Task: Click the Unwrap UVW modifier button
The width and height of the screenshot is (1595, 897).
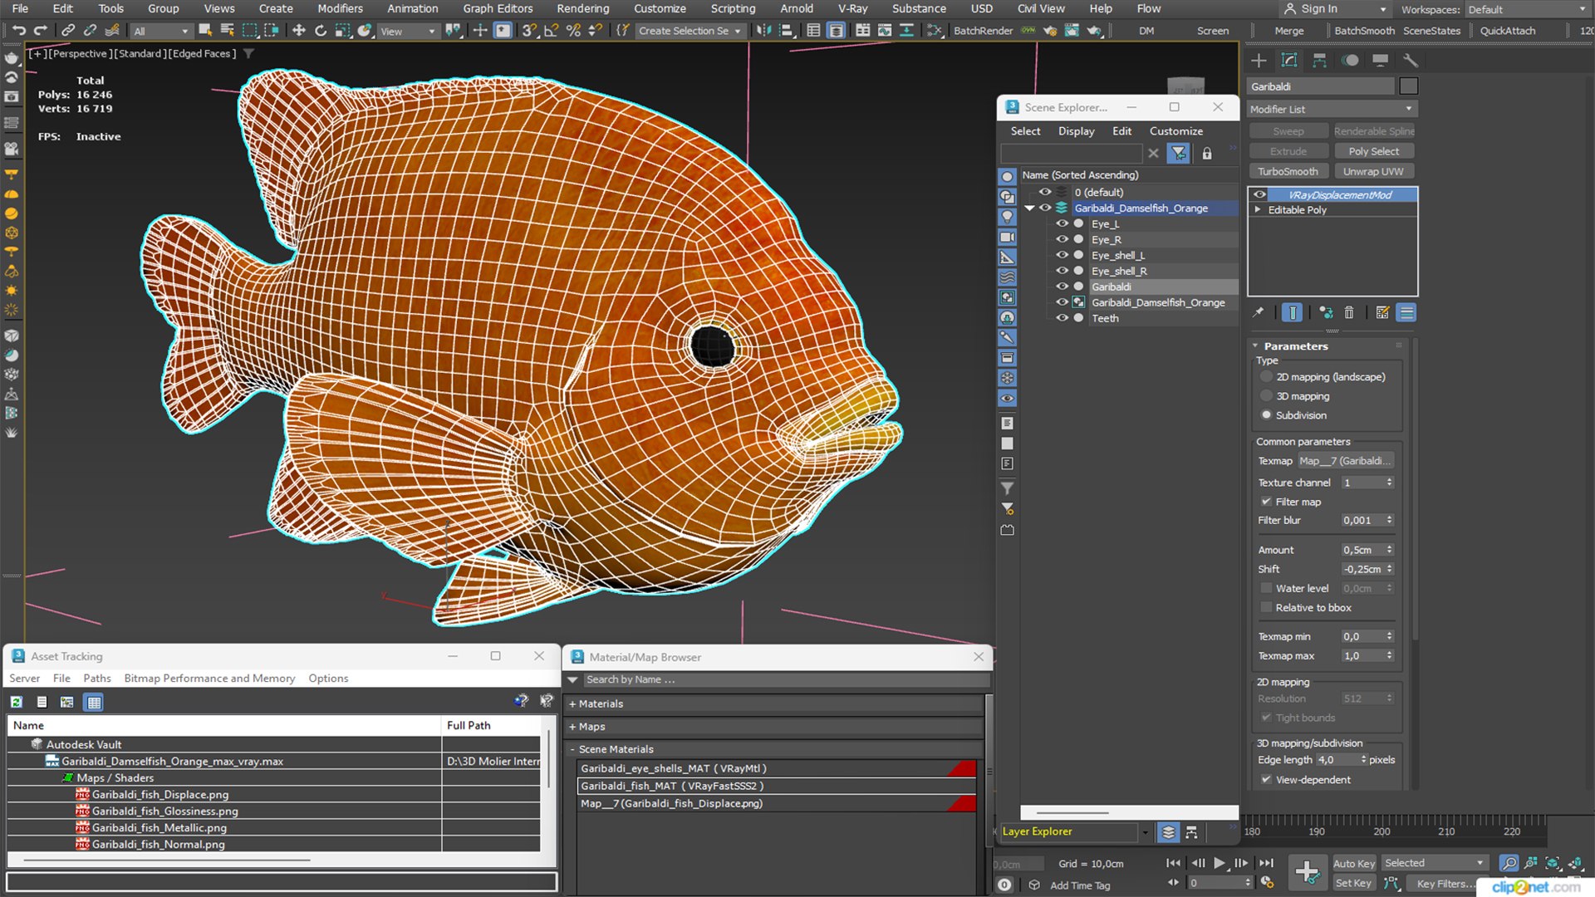Action: click(x=1373, y=172)
